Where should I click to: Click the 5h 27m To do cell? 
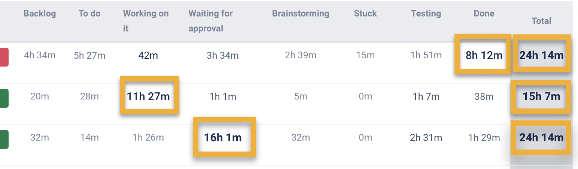pos(89,56)
